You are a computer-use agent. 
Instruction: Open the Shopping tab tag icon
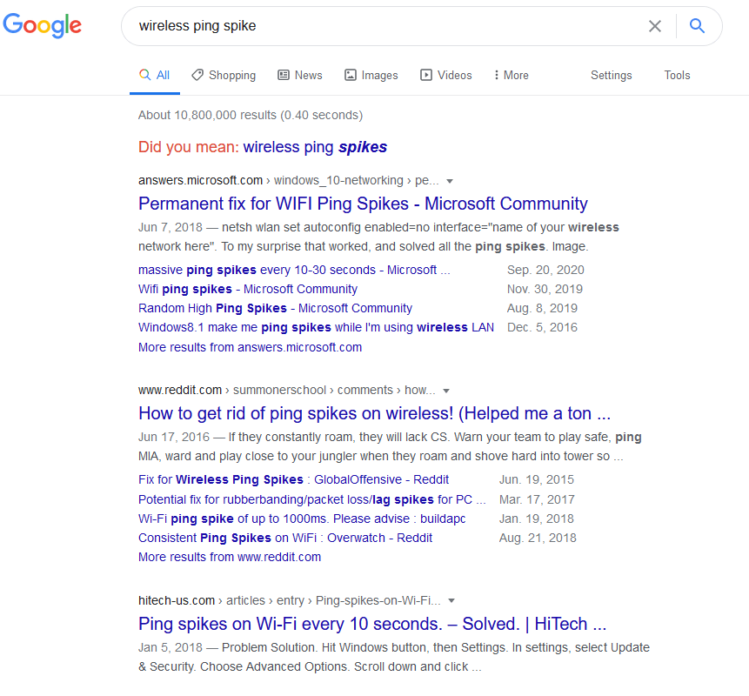(197, 75)
